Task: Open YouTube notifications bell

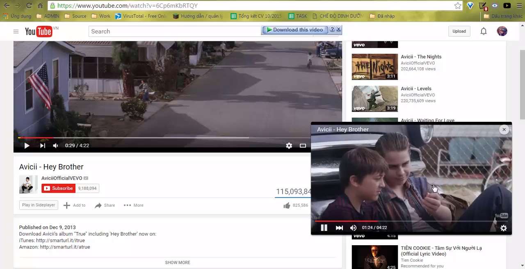Action: click(484, 31)
